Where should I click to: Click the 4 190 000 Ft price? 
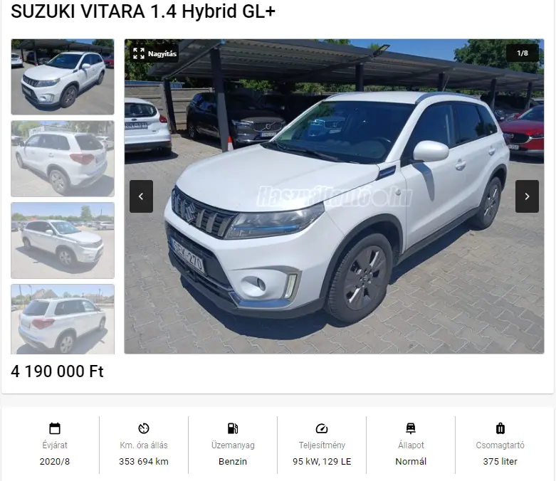point(57,371)
